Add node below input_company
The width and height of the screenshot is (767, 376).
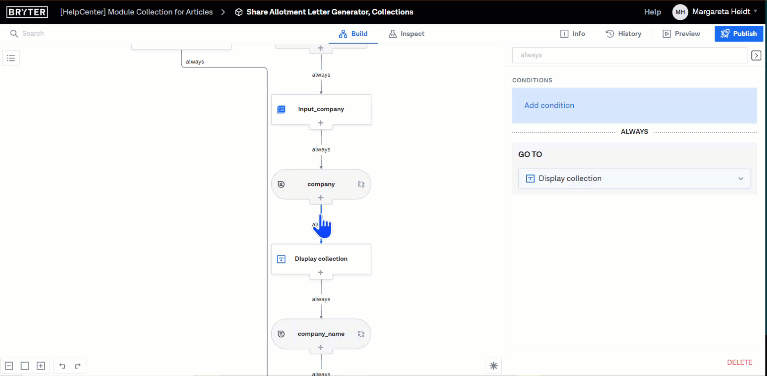(321, 123)
